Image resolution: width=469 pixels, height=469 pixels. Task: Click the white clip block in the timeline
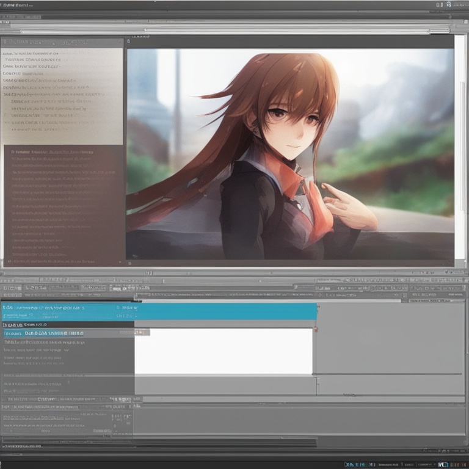point(224,351)
